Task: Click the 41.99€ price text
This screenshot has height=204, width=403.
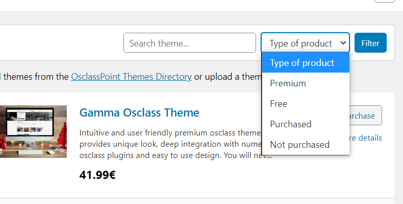Action: [x=97, y=175]
